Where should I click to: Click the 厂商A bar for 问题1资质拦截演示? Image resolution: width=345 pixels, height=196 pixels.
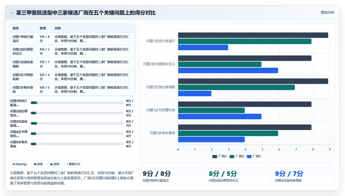click(x=253, y=35)
